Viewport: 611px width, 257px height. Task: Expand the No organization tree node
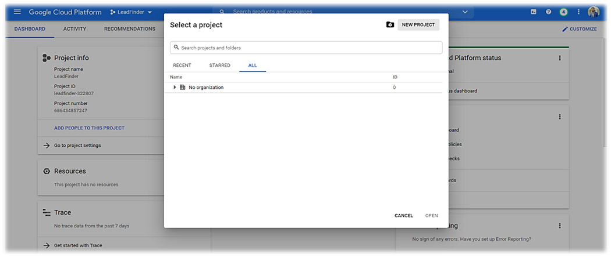175,88
